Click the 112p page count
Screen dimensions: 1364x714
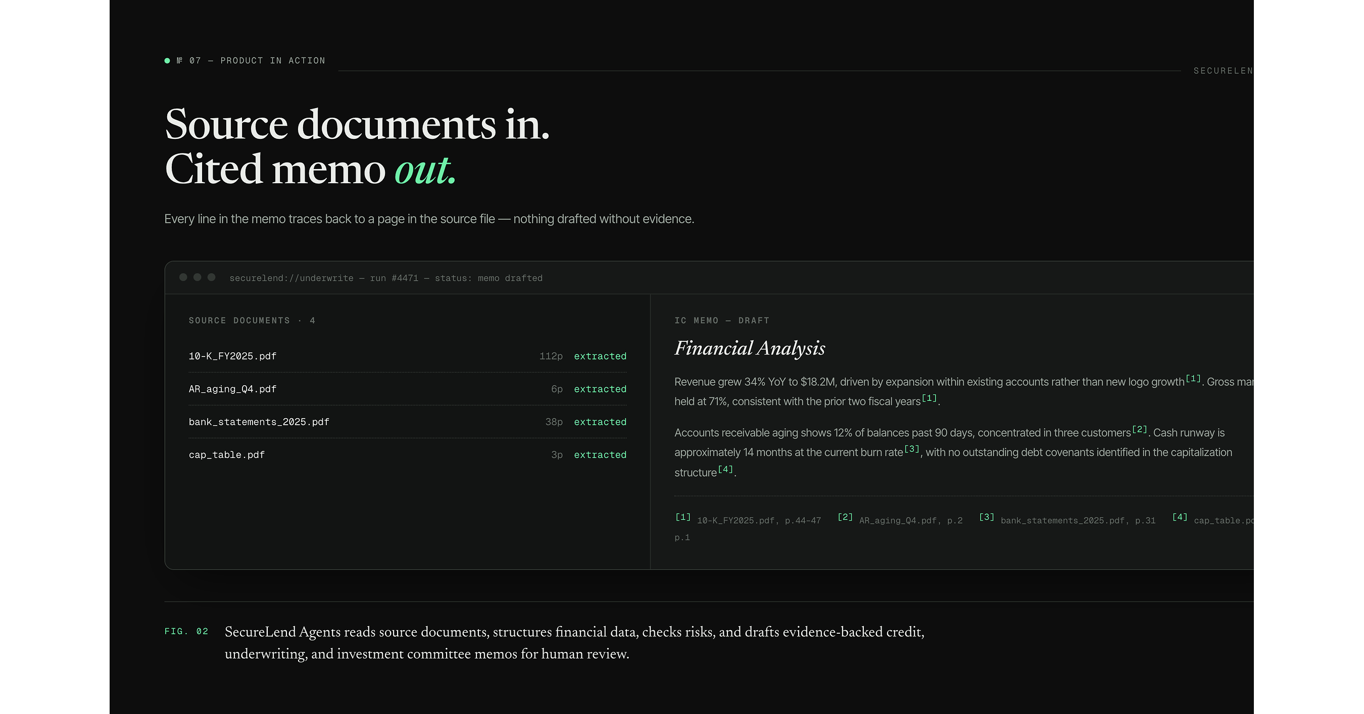551,356
